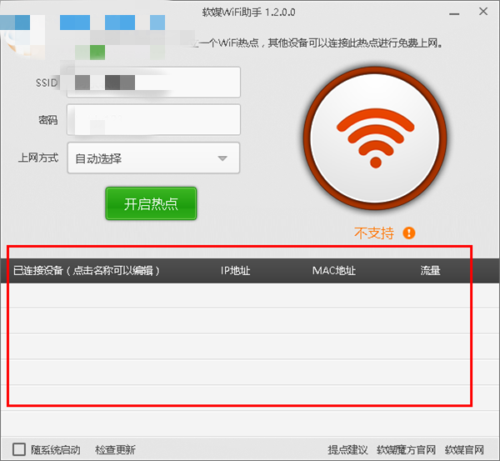Click into the SSID input field
This screenshot has width=500, height=461.
tap(153, 83)
